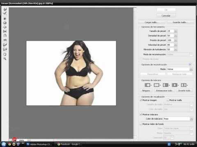Click the preview horizontal scrollbar
197x147 pixels.
pos(82,140)
